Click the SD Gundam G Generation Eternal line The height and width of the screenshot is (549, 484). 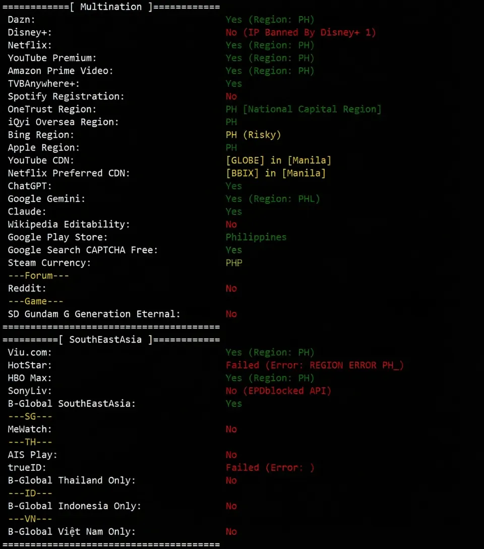[x=94, y=314]
